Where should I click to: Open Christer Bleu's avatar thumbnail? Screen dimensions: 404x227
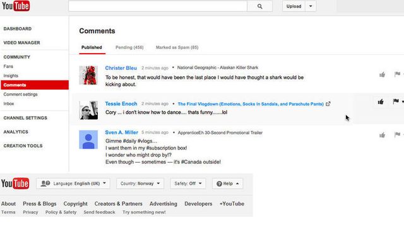click(88, 75)
